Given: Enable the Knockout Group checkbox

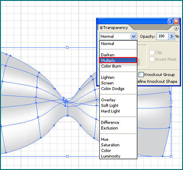Looking at the screenshot, I should [141, 74].
